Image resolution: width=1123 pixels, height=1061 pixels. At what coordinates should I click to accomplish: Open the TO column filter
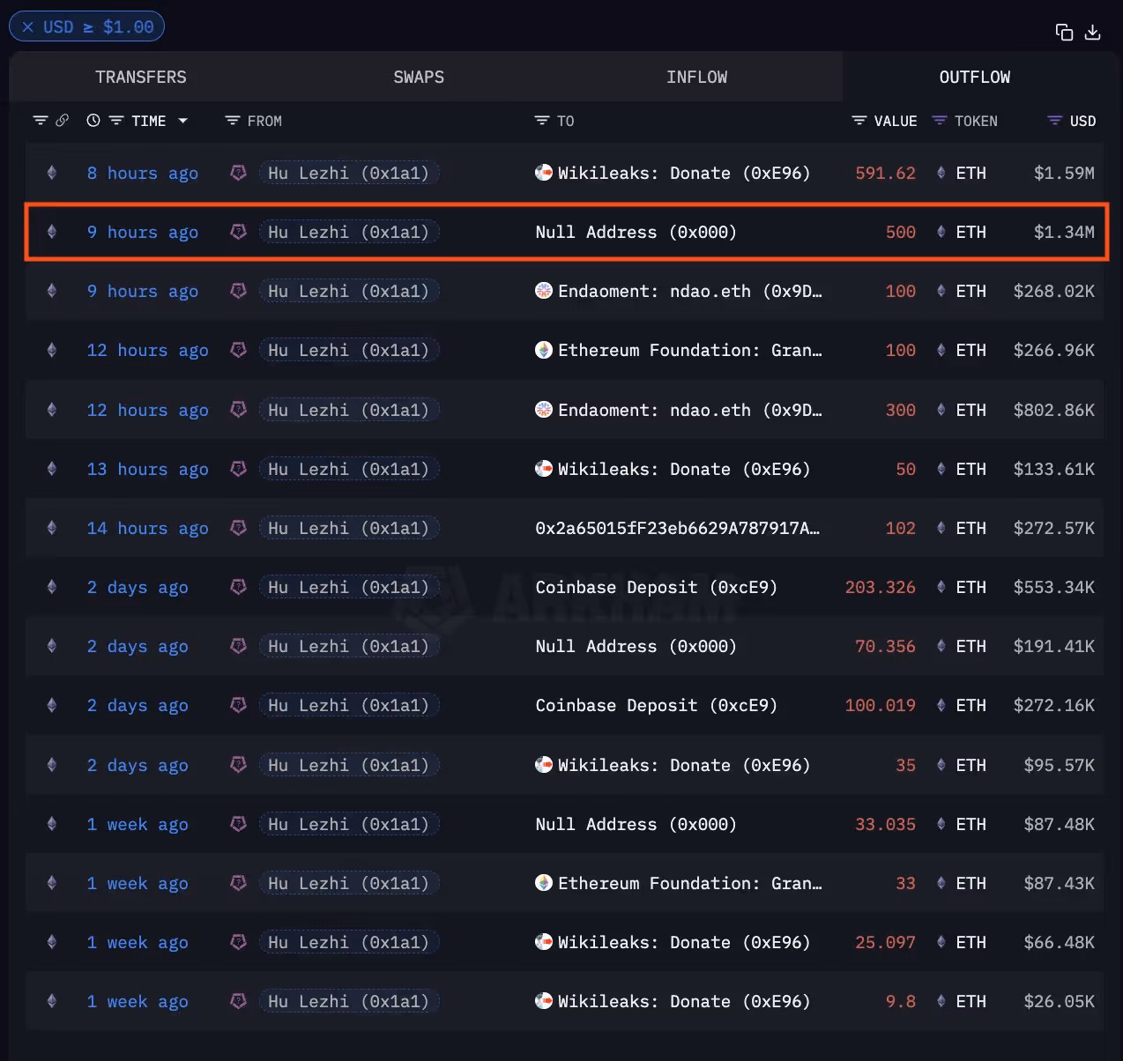542,121
